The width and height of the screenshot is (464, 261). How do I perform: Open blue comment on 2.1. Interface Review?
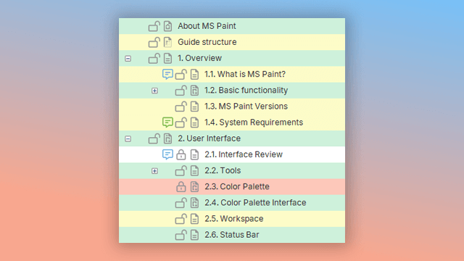point(167,154)
